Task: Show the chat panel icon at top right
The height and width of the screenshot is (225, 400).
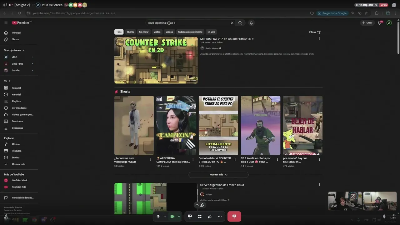Action: (394, 5)
